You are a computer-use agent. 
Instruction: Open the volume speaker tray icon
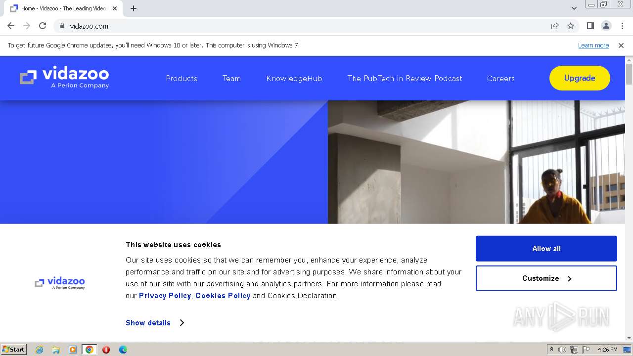point(562,350)
